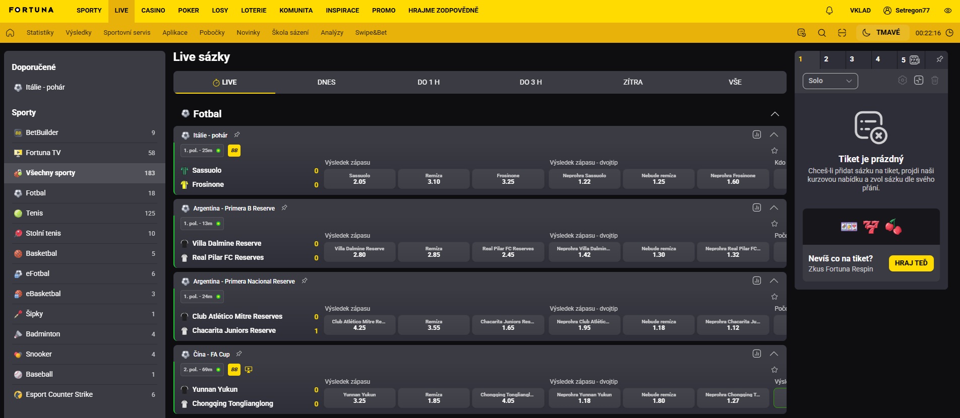Open the search magnifier icon

click(822, 33)
